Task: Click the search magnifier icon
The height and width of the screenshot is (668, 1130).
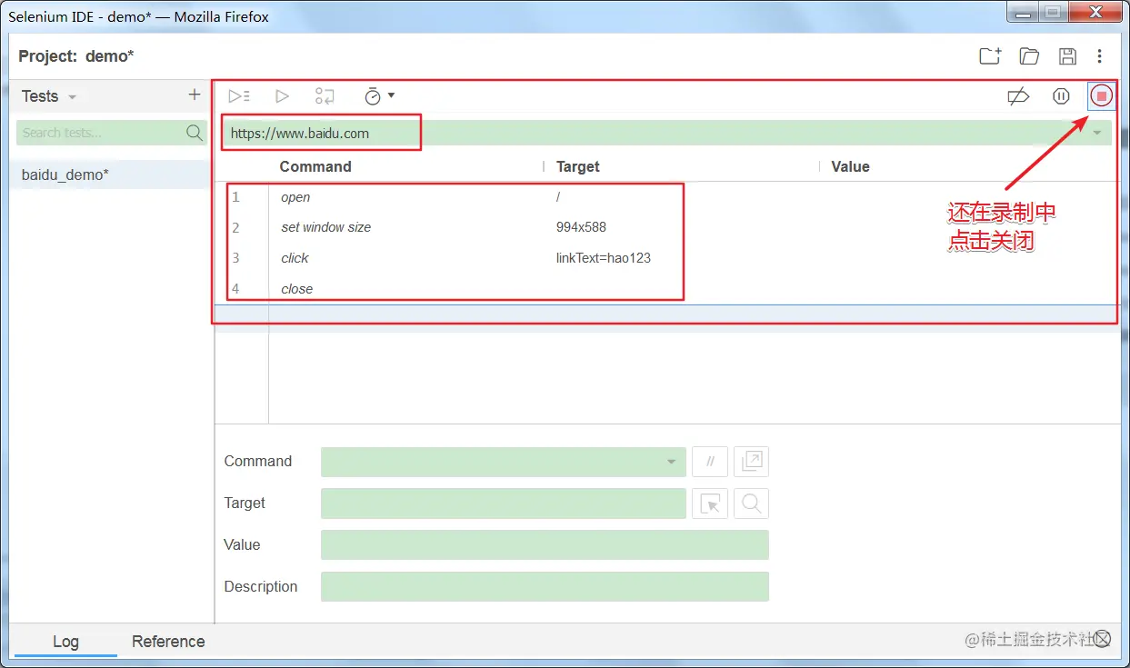Action: pos(195,133)
